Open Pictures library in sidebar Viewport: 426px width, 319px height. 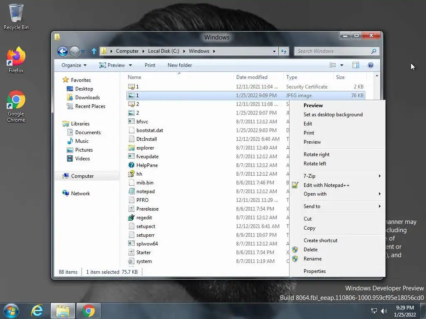pyautogui.click(x=80, y=150)
